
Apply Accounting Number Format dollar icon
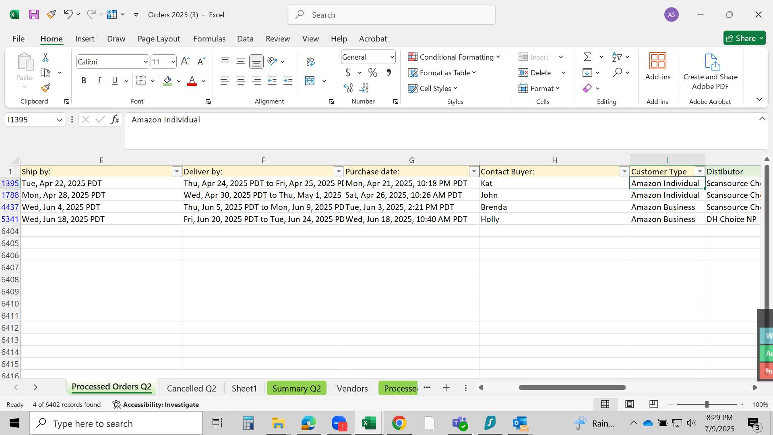(x=348, y=72)
